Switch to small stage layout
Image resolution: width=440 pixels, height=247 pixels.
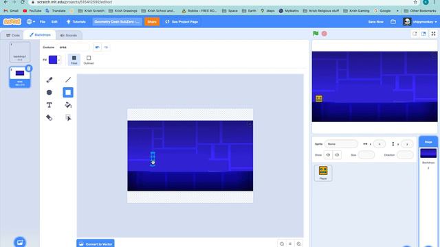(415, 34)
